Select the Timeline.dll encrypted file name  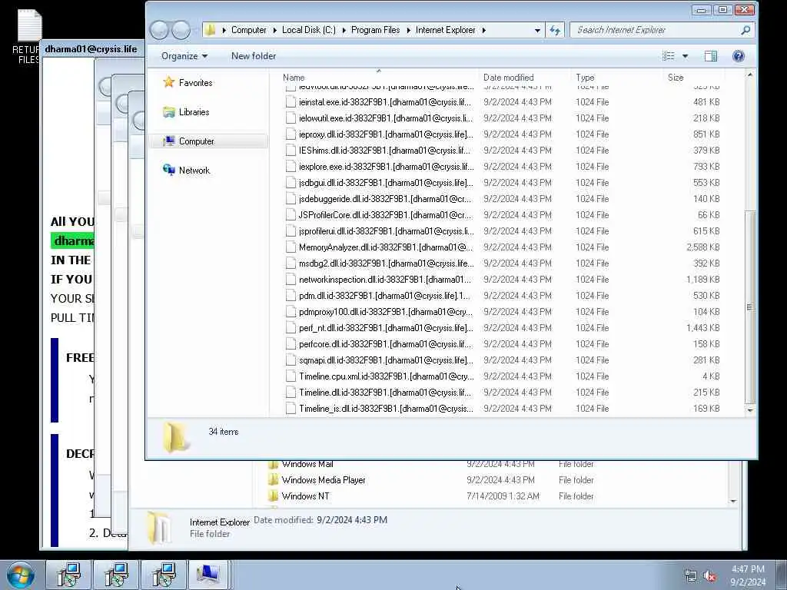[385, 392]
